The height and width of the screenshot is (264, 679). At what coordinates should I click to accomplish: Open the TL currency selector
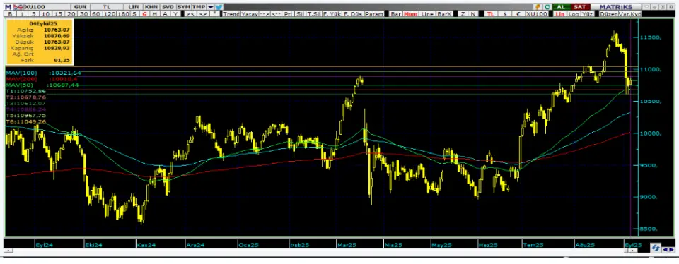pyautogui.click(x=107, y=7)
